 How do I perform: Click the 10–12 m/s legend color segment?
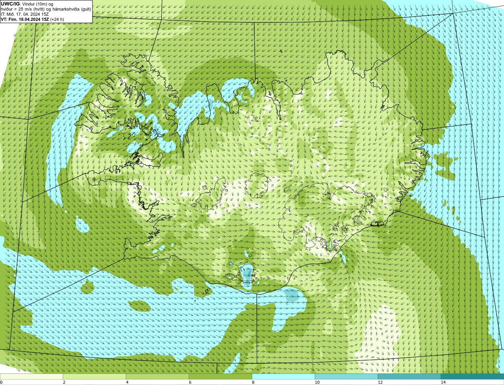pos(346,376)
